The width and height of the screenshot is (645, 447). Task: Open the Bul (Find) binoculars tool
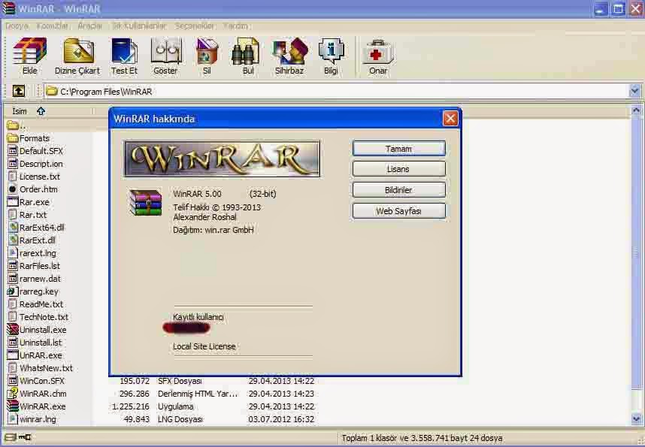[247, 56]
